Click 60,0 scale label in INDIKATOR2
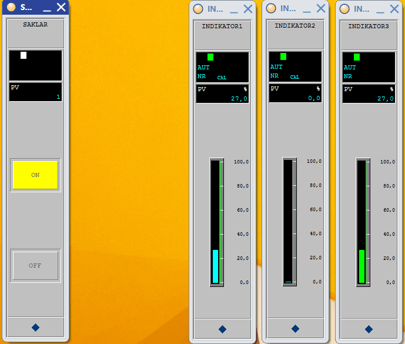This screenshot has height=344, width=405. (x=316, y=209)
